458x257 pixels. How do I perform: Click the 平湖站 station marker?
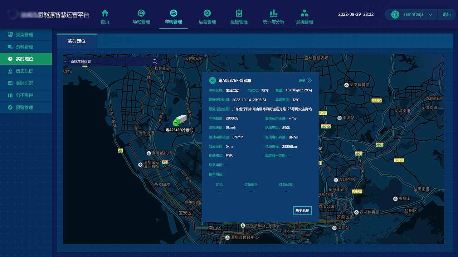[x=340, y=117]
